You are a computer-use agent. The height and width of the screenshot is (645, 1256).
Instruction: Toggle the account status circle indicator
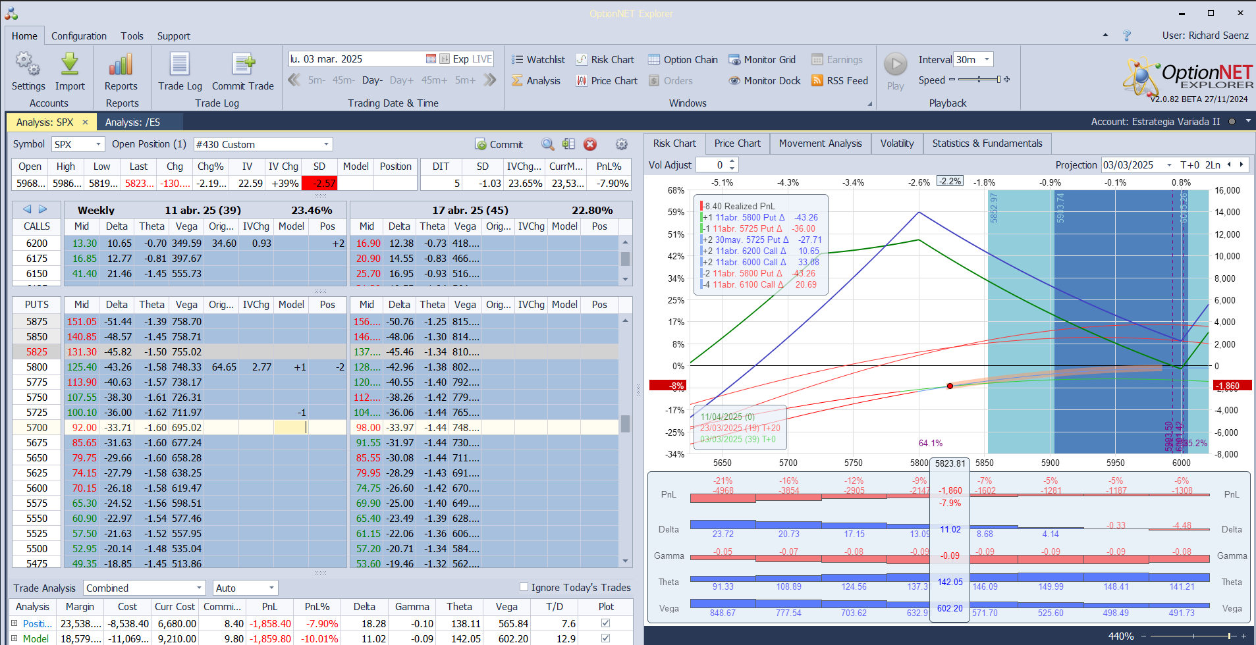[x=1231, y=122]
